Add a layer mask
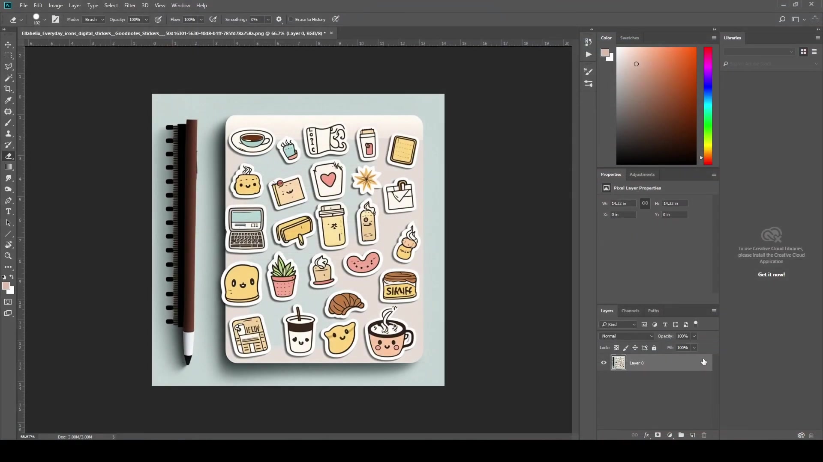 (x=658, y=435)
